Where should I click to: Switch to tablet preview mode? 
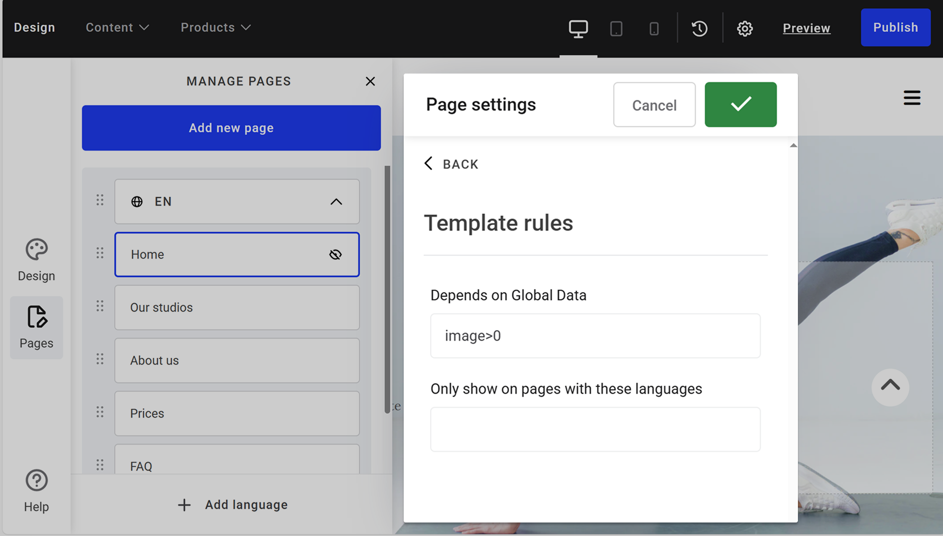click(616, 29)
